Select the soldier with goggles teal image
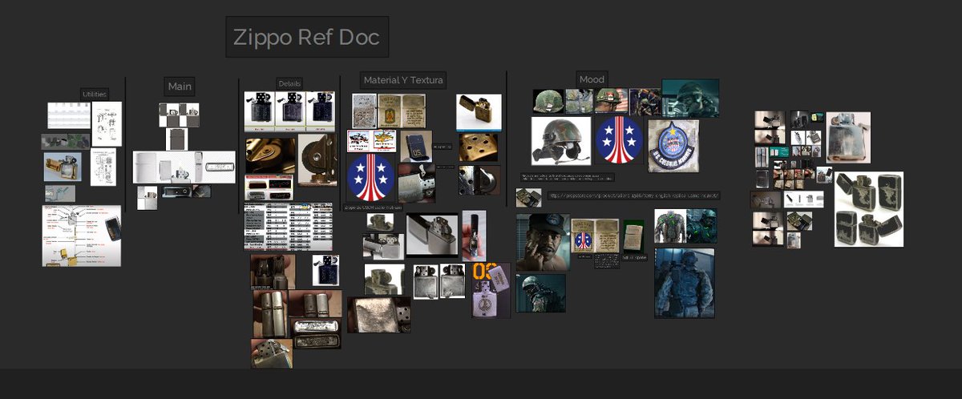 click(690, 98)
